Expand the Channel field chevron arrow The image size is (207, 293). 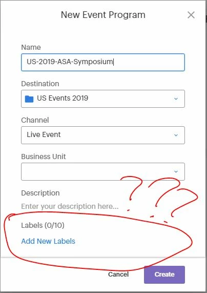(x=176, y=135)
